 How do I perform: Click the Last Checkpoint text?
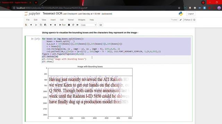pyautogui.click(x=82, y=14)
